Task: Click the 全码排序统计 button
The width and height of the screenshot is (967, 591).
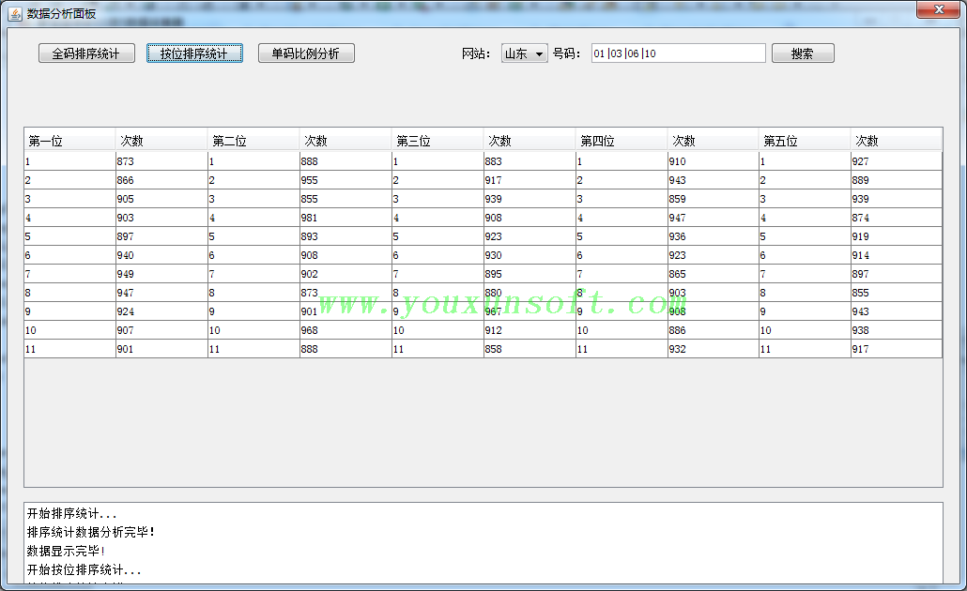Action: click(x=86, y=53)
